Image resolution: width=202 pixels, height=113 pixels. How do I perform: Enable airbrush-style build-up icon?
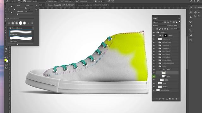(x=77, y=1)
